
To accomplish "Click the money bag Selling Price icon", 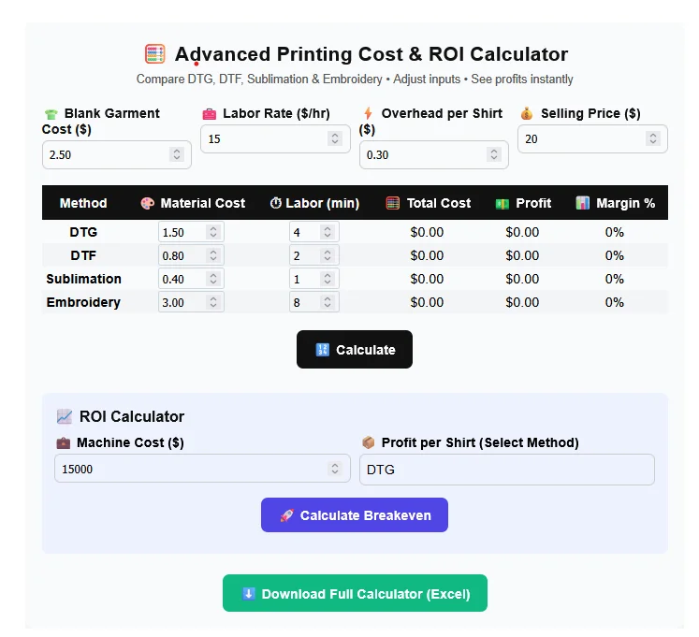I will (x=527, y=113).
